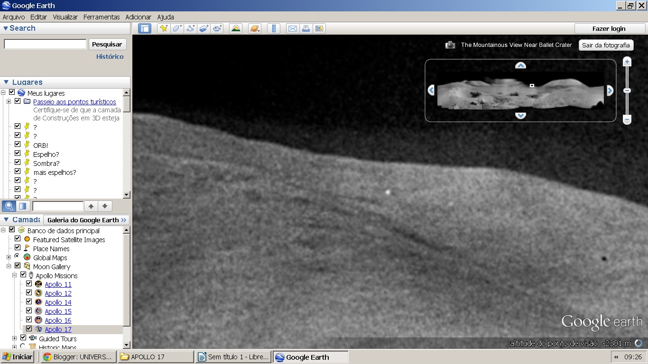Collapse the Apollo Missions tree node
Screen dimensions: 648x364
pos(15,275)
